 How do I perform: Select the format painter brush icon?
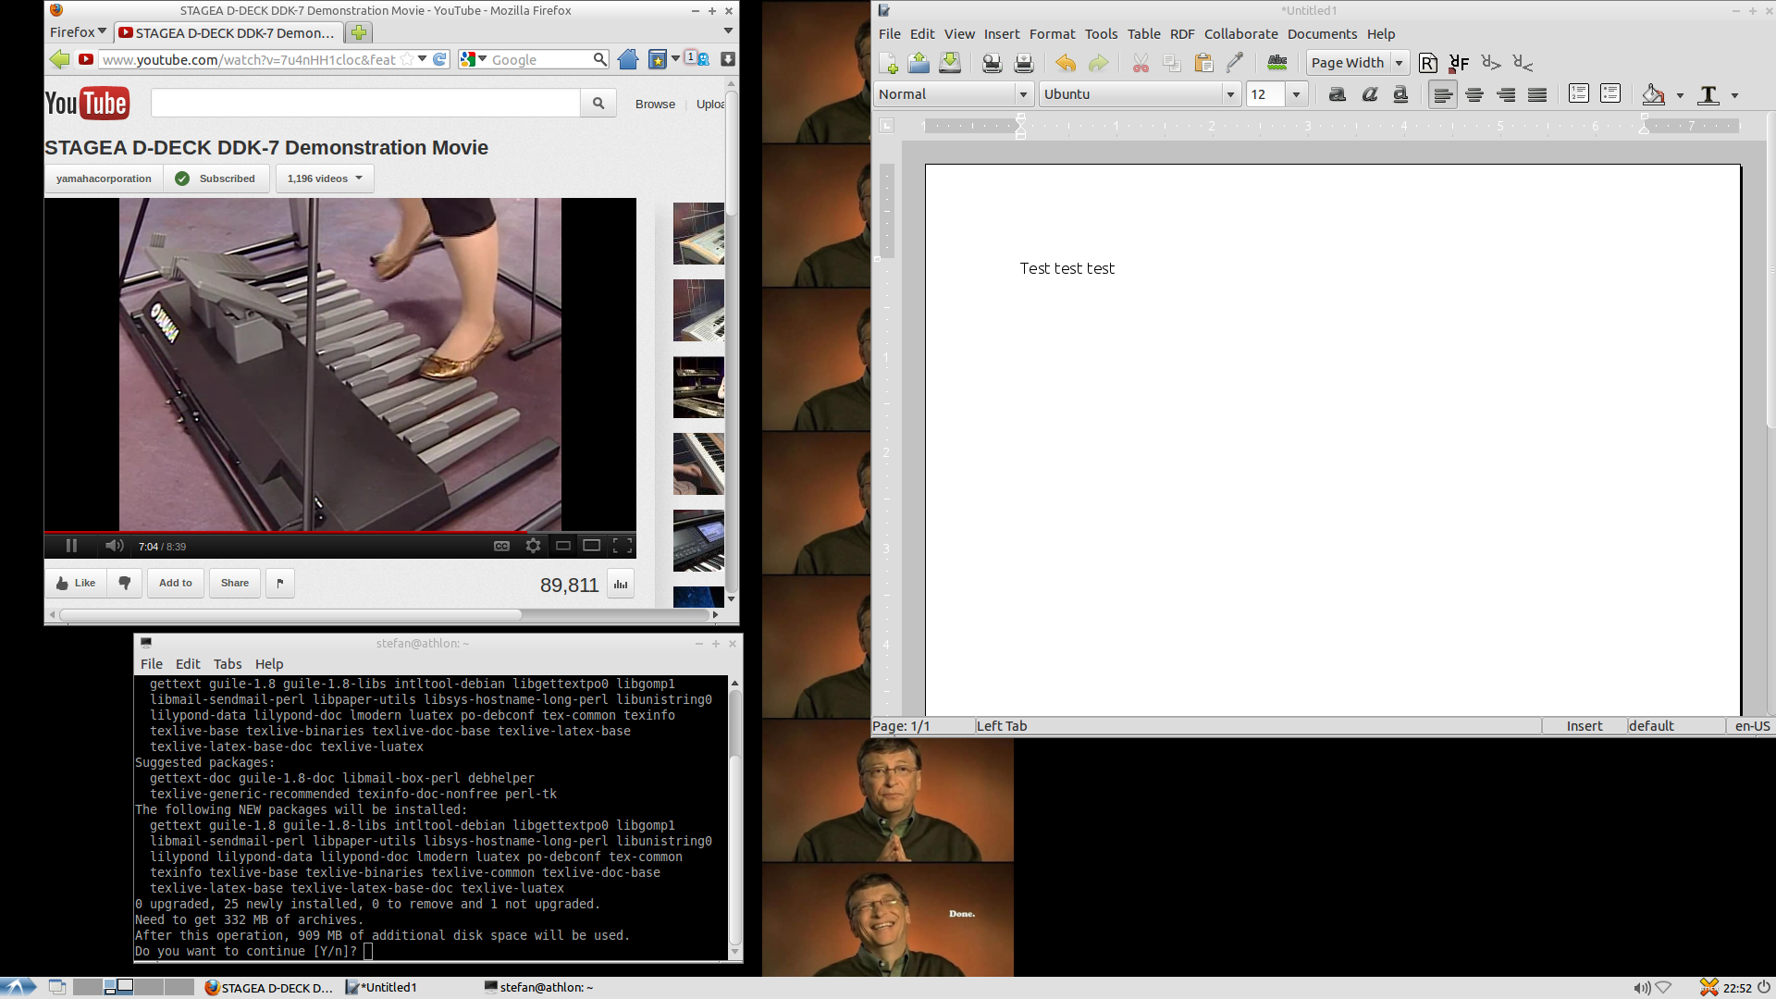pos(1235,63)
